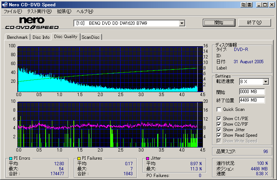Close the Nero CD-DVD Speed window
The image size is (277, 180).
point(272,5)
